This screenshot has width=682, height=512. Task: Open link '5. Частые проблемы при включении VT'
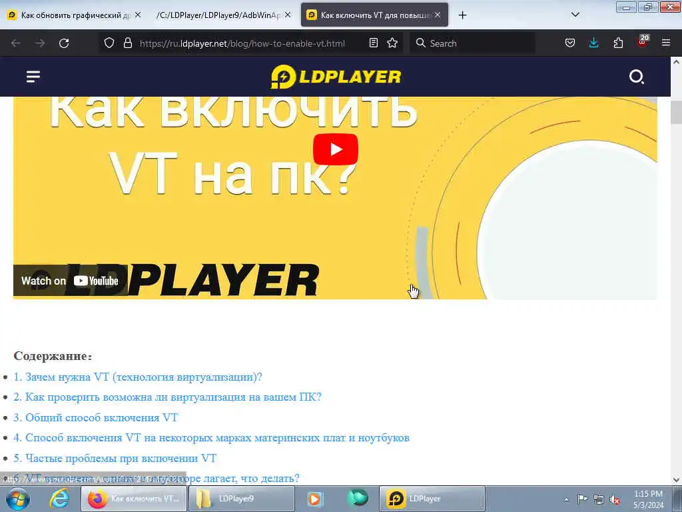115,458
